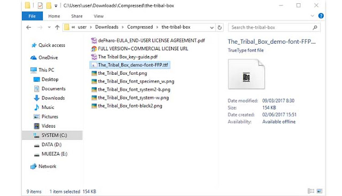Click the Chrome icon of license URL
342x196 pixels.
coord(94,49)
